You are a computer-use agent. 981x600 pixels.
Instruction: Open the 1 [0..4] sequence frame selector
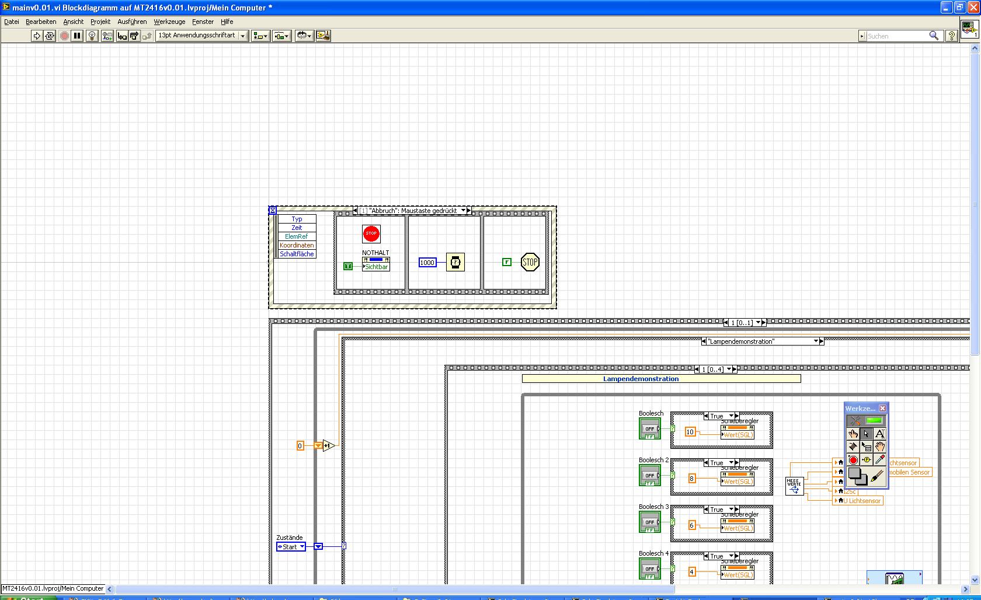tap(716, 369)
